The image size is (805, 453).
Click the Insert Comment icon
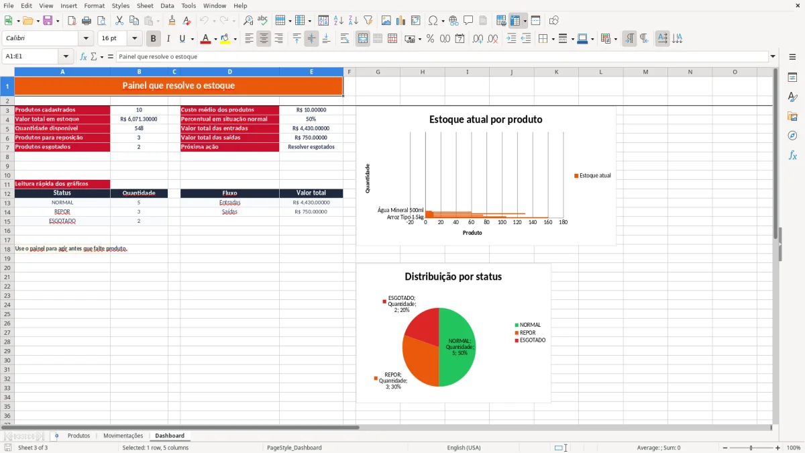pos(469,21)
